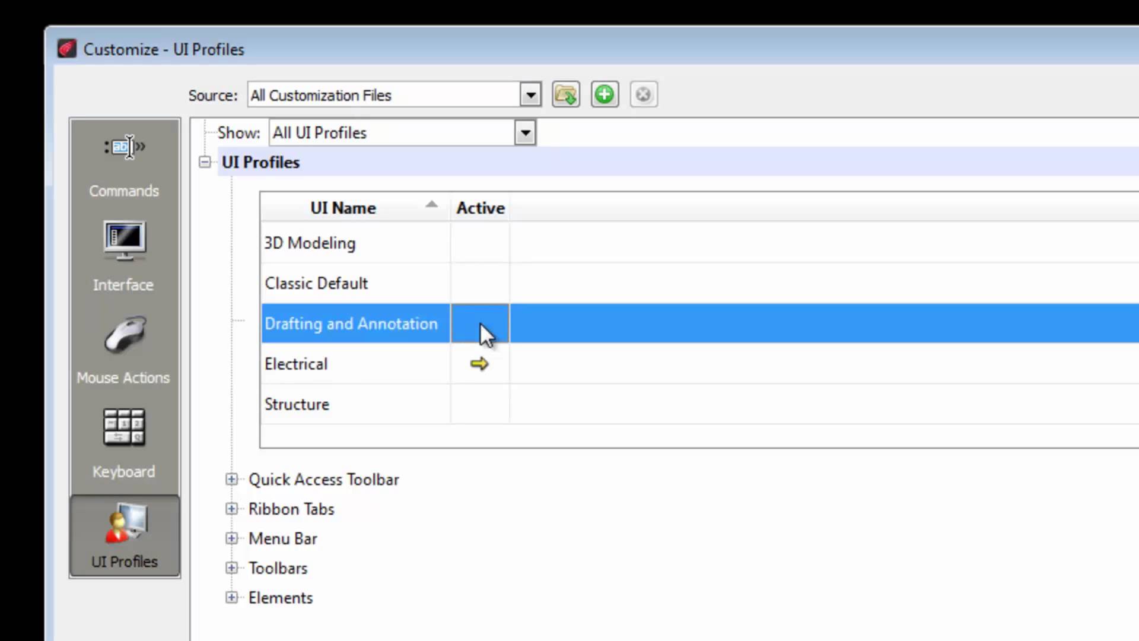Click the open customization file folder icon
Viewport: 1139px width, 641px height.
point(565,94)
